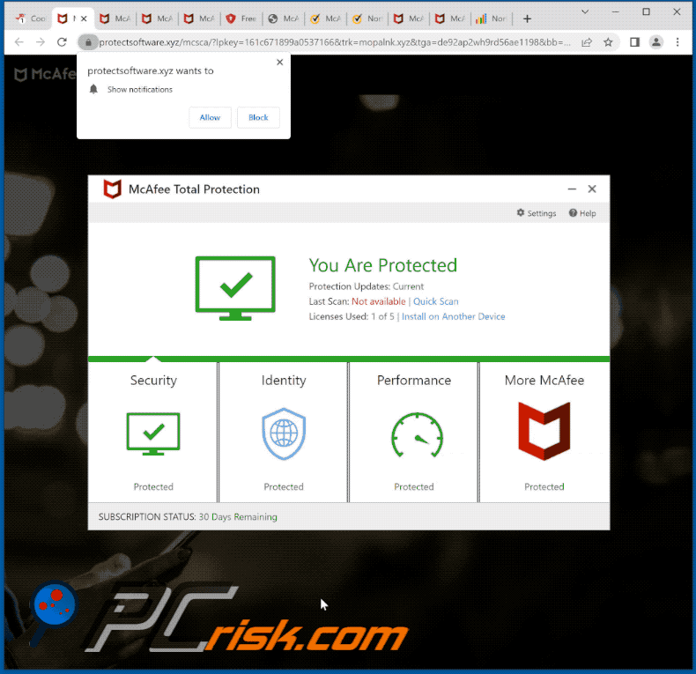The width and height of the screenshot is (696, 674).
Task: Close the active McAfee tab
Action: coord(84,19)
